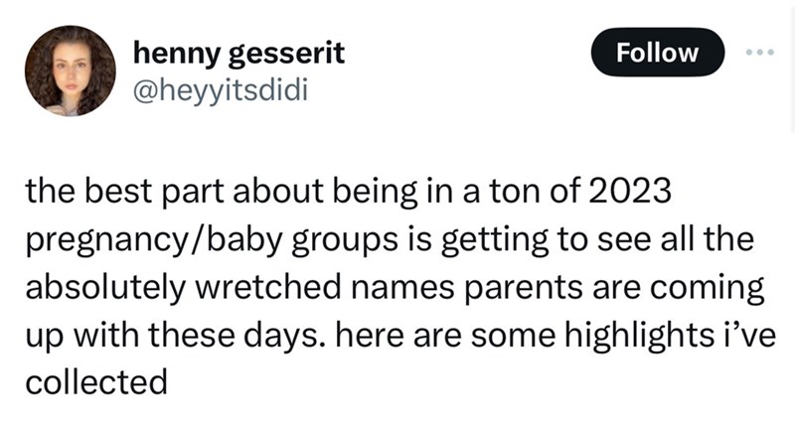Click "pregnancy/baby" in the tweet text

(x=142, y=240)
